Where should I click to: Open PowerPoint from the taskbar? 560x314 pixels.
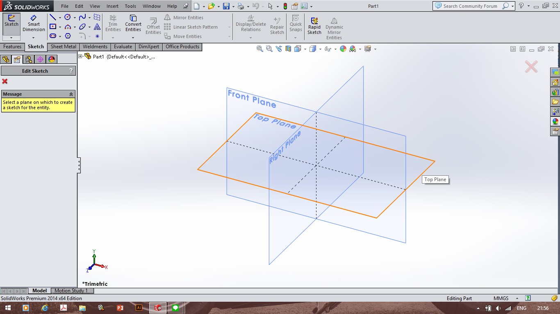click(x=120, y=308)
